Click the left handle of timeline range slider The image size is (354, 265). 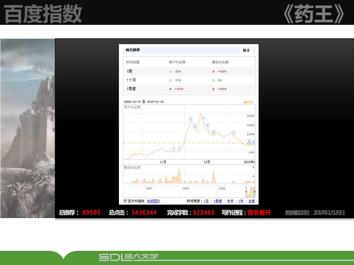tap(246, 192)
